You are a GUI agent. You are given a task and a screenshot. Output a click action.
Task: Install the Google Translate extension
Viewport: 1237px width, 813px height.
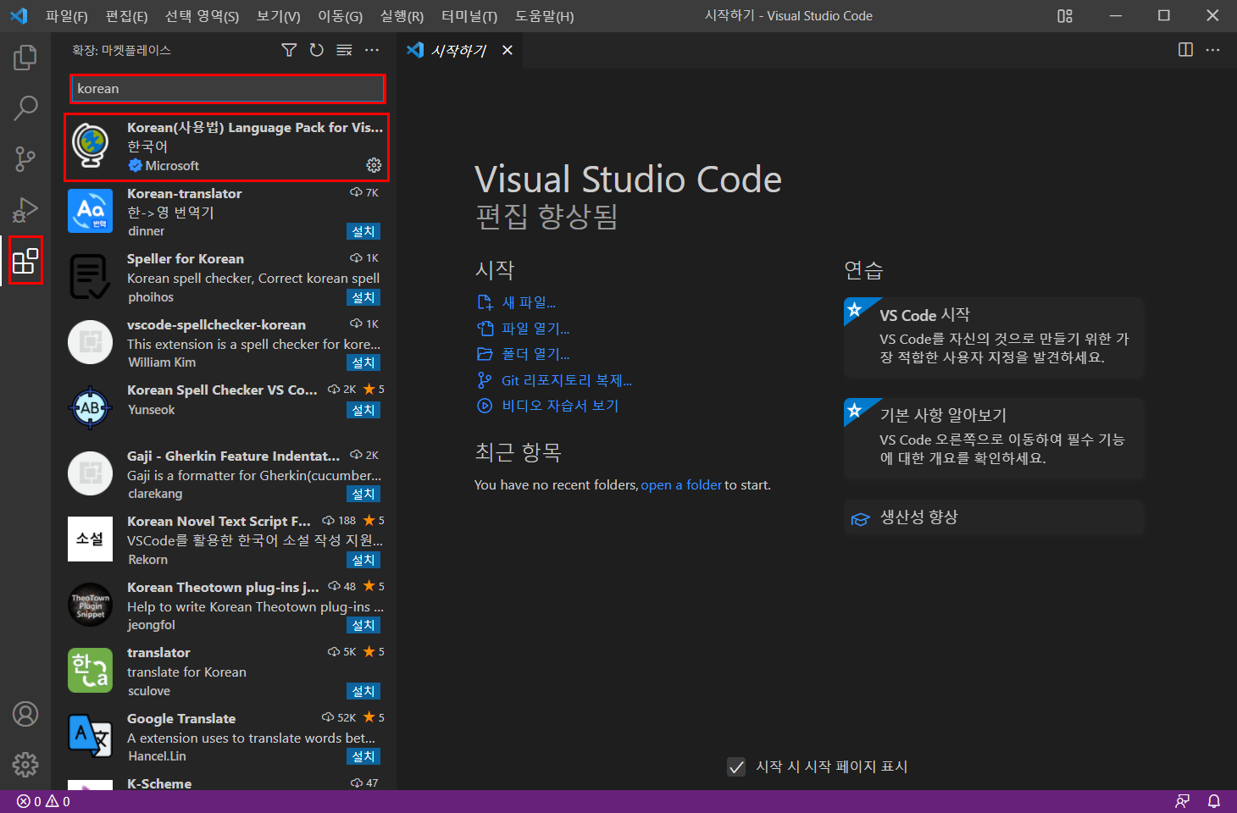[363, 756]
